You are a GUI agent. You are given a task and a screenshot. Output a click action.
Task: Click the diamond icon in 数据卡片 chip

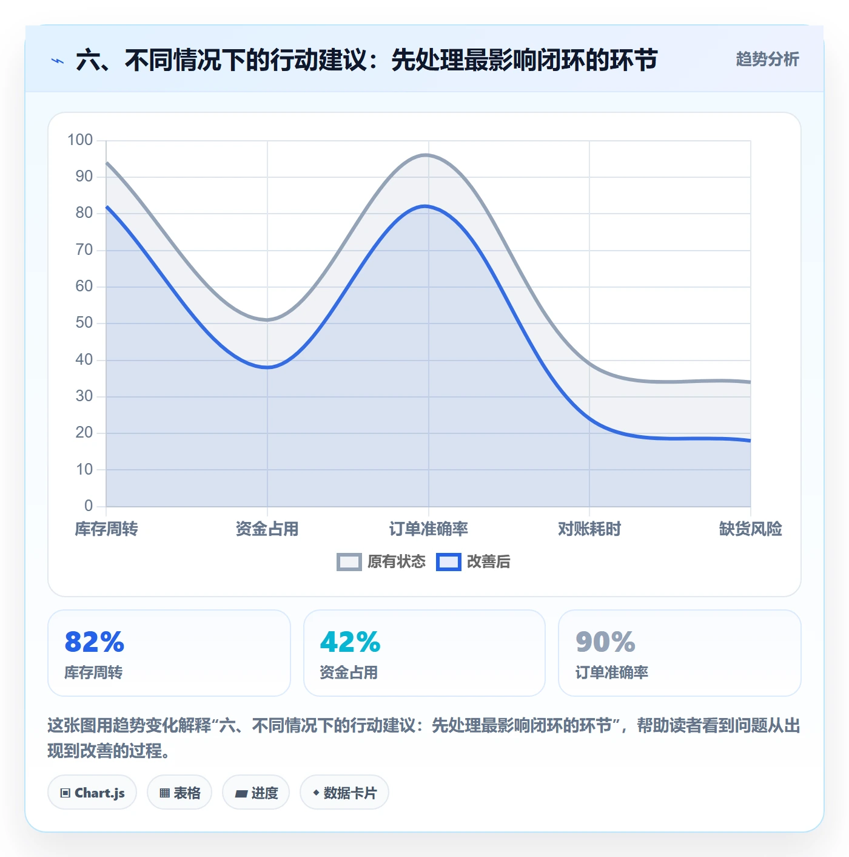pos(316,793)
